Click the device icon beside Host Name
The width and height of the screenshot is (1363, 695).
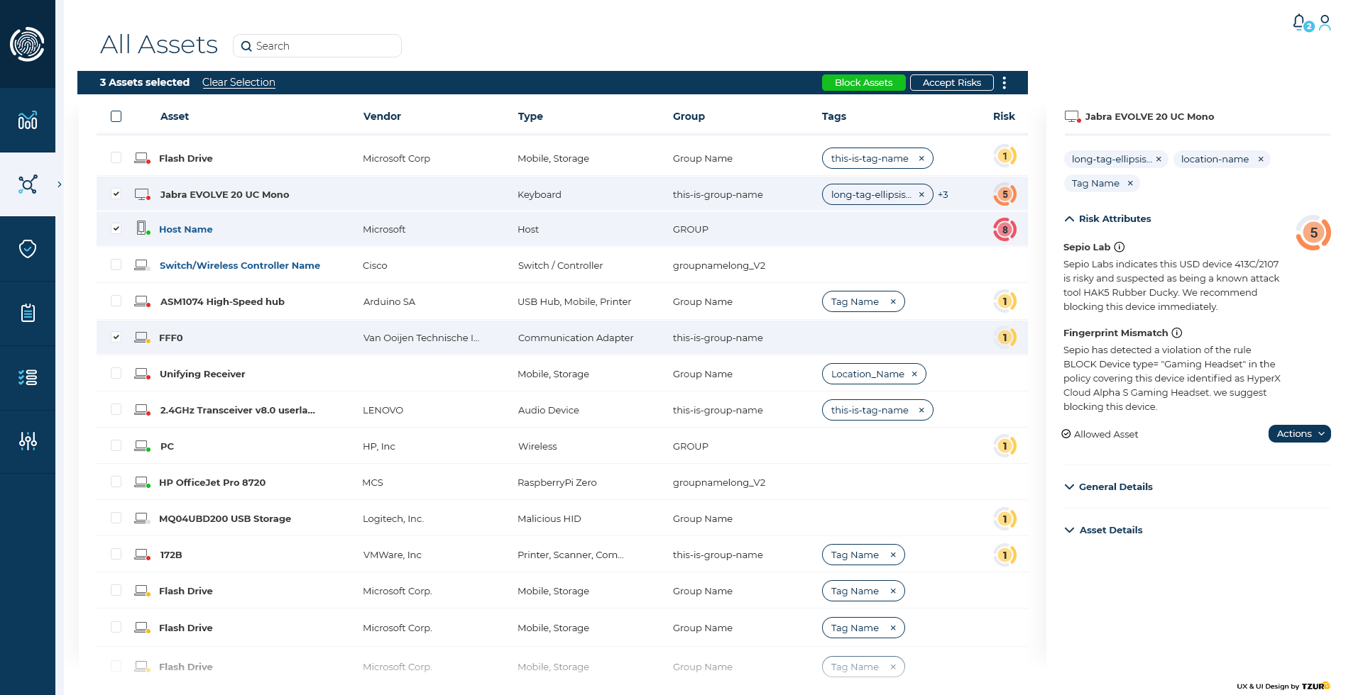tap(143, 228)
